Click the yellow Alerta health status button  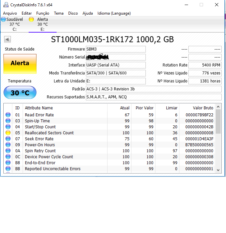tap(20, 64)
